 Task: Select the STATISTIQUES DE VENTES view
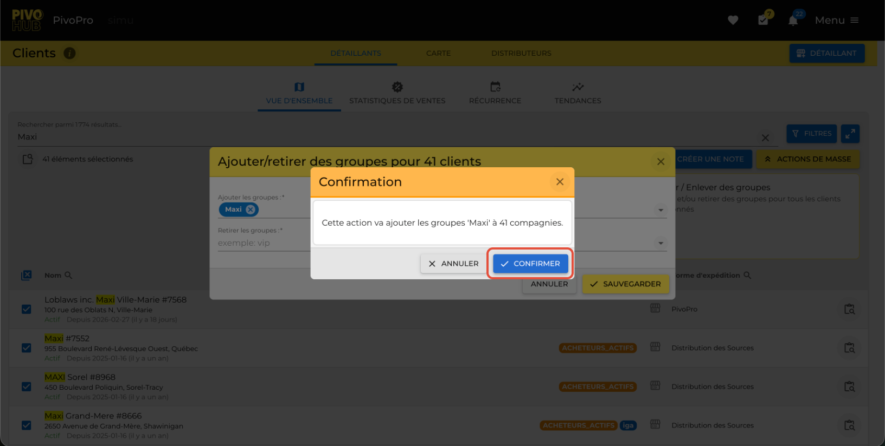coord(397,94)
